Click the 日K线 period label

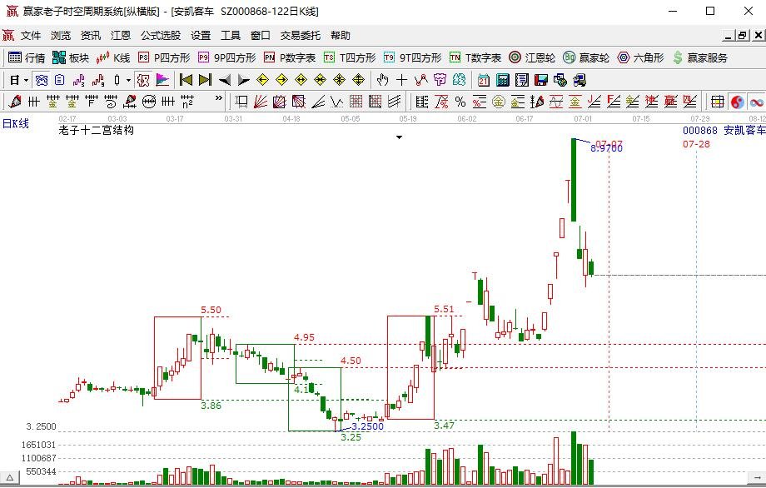pos(16,123)
